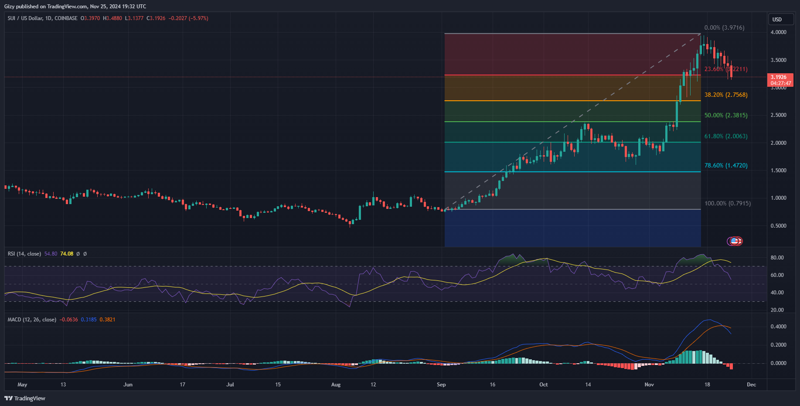The image size is (800, 406).
Task: Select the Fib 23.60% level label
Action: pos(726,69)
